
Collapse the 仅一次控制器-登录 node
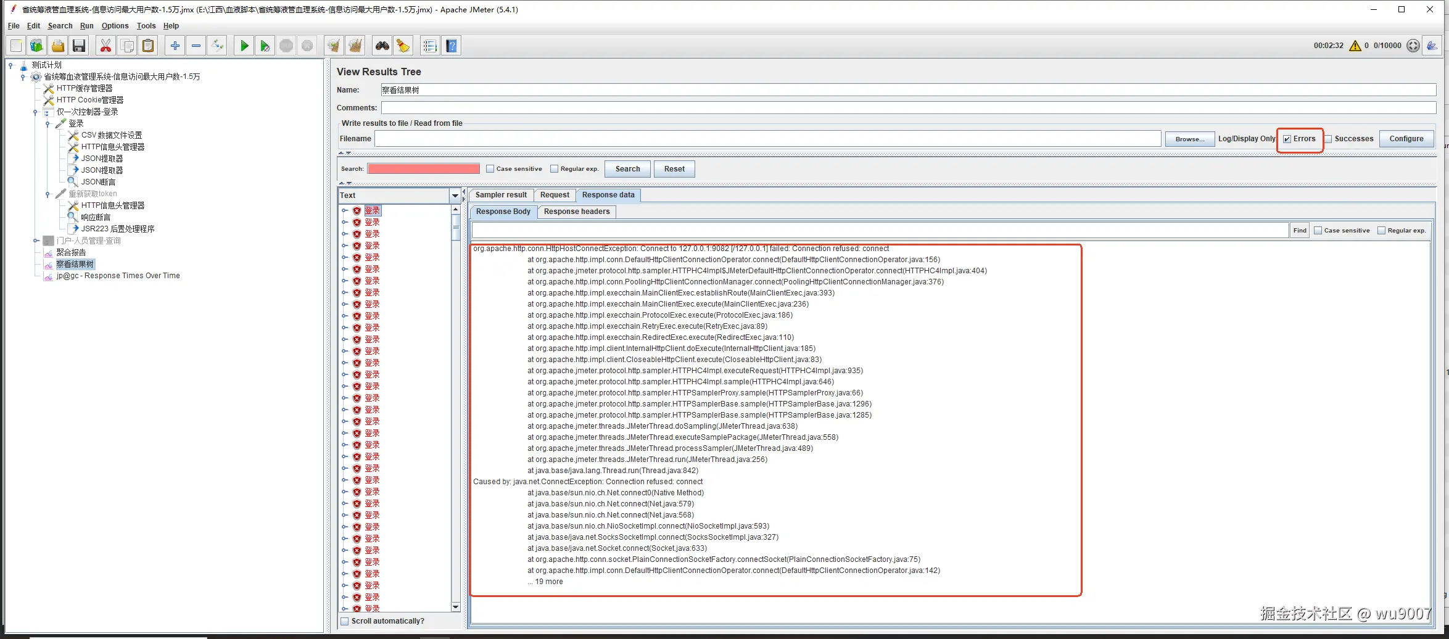pos(35,112)
